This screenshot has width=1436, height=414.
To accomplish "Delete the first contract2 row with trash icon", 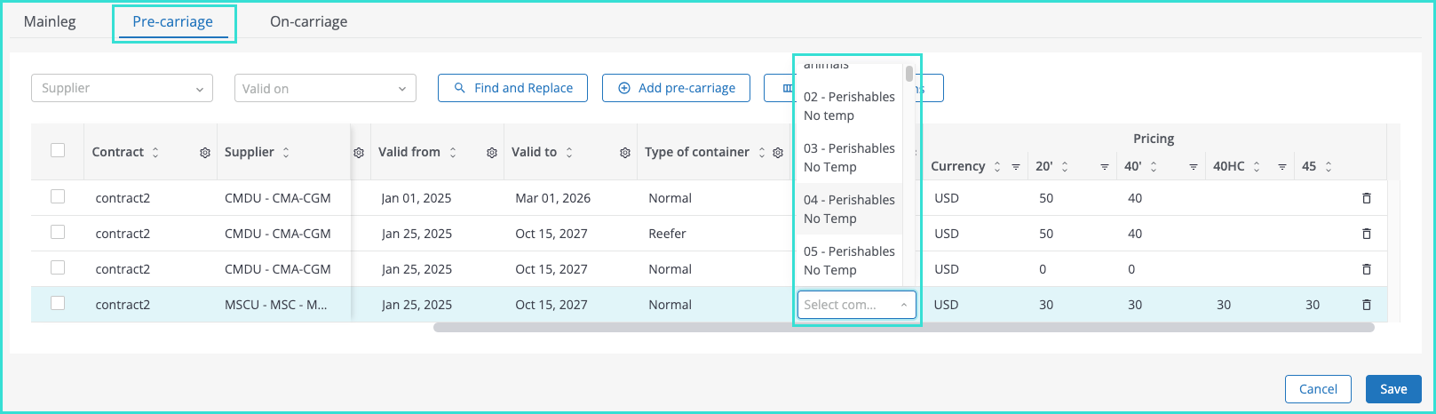I will point(1366,198).
